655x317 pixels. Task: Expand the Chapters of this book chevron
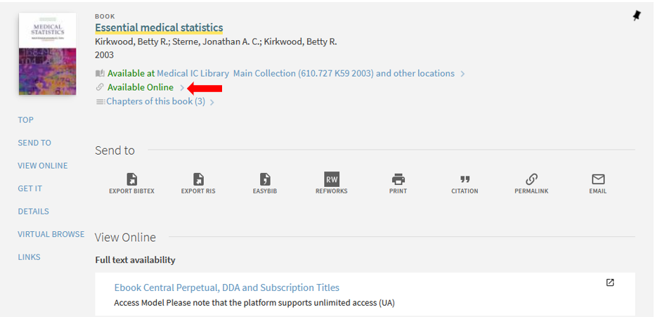[x=212, y=102]
